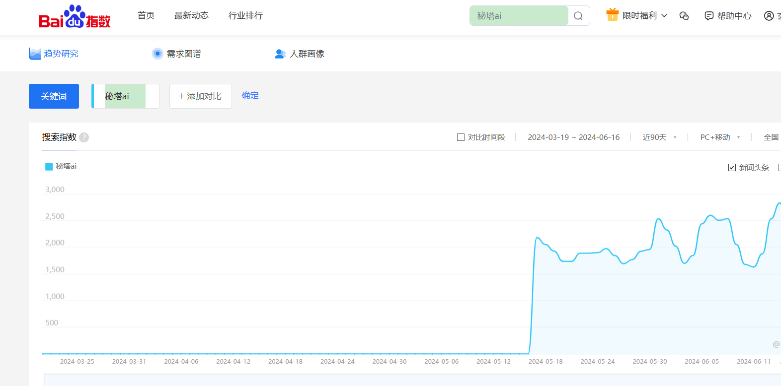Click the 秘塔ai keyword input box

(125, 96)
